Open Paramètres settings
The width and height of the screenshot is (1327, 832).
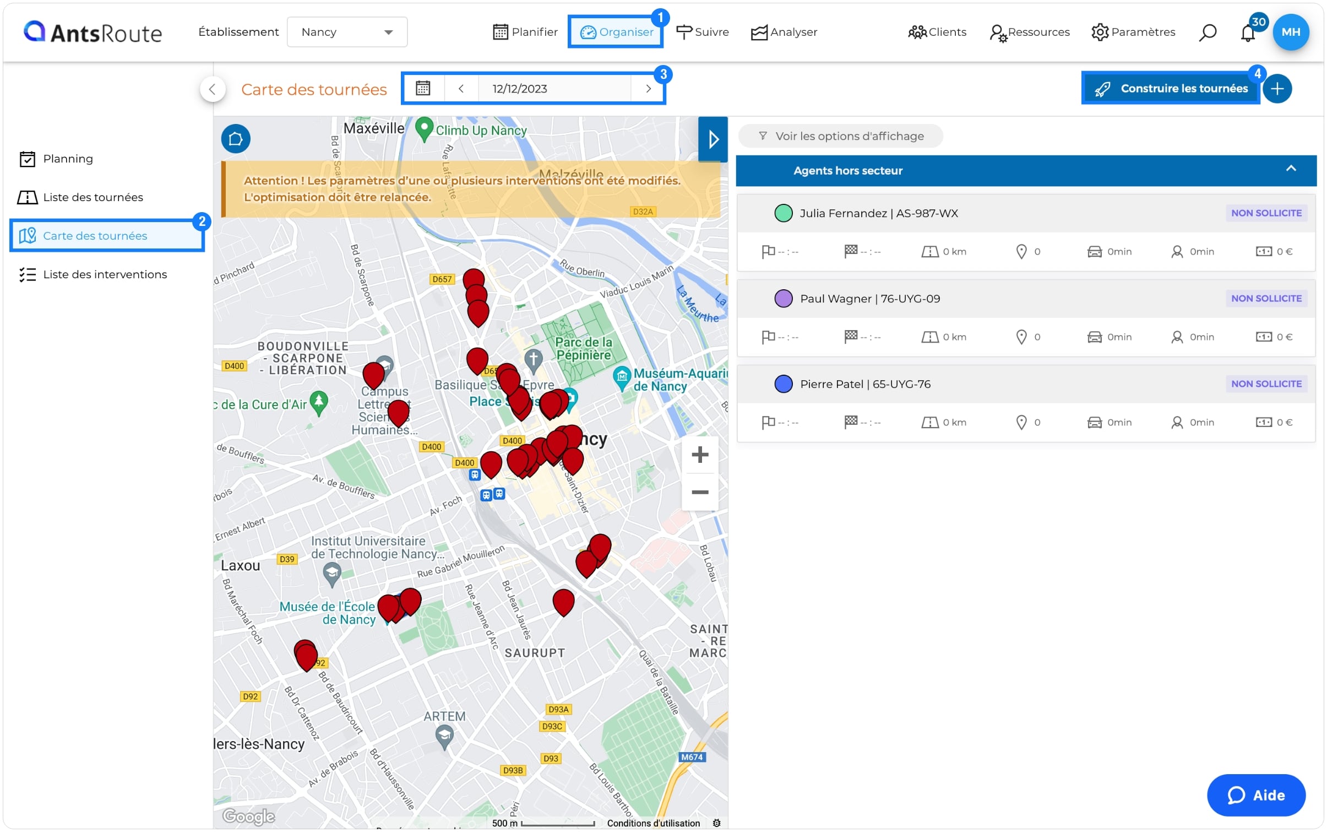coord(1133,32)
